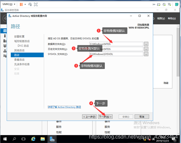Select the DNS role icon in sidebar
This screenshot has height=143, width=181.
(x=5, y=51)
